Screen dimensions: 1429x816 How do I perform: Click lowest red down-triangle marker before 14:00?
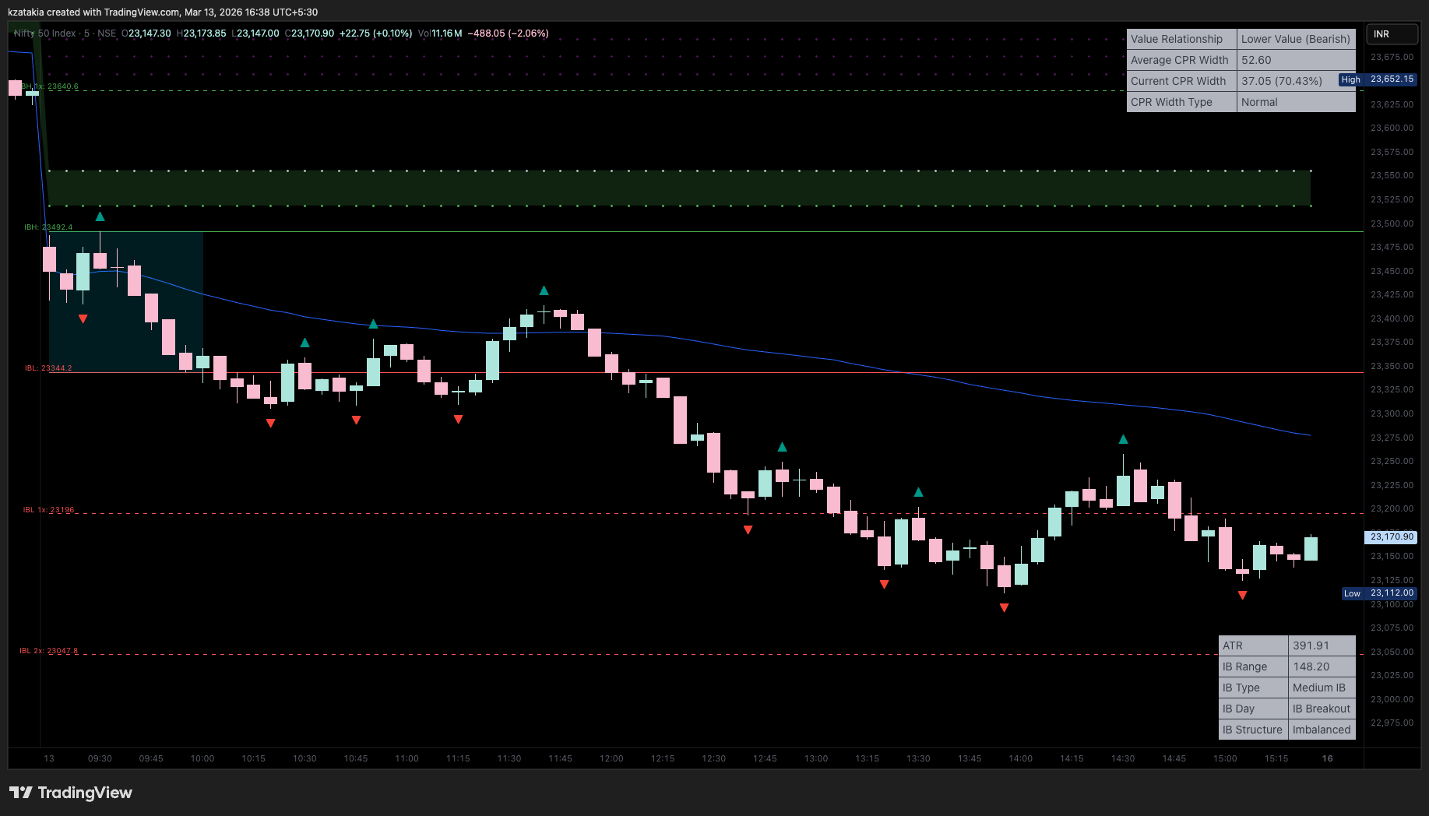tap(1004, 607)
